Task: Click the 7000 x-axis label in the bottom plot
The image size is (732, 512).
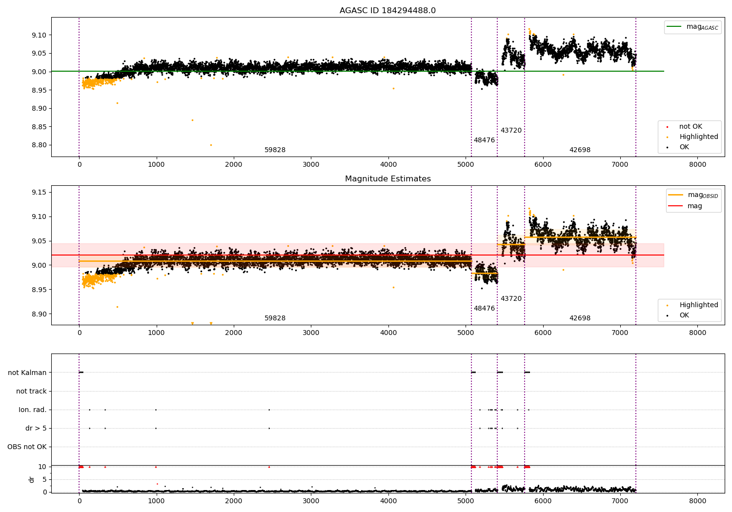Action: 620,501
